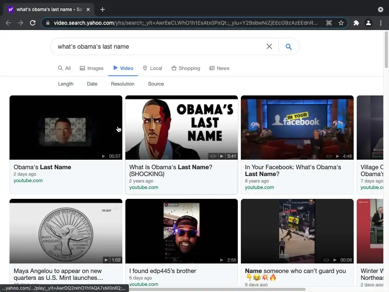The image size is (389, 292).
Task: Select the Video search tab
Action: tap(123, 68)
